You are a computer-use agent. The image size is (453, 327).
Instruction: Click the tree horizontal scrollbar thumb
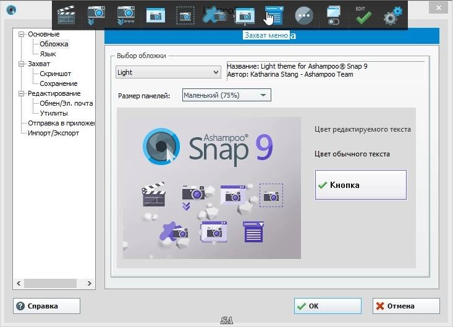coord(50,283)
